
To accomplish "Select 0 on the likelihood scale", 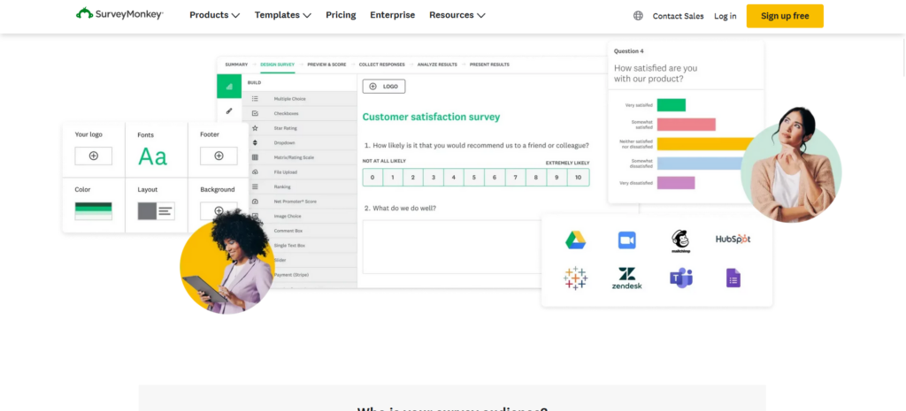I will tap(372, 177).
